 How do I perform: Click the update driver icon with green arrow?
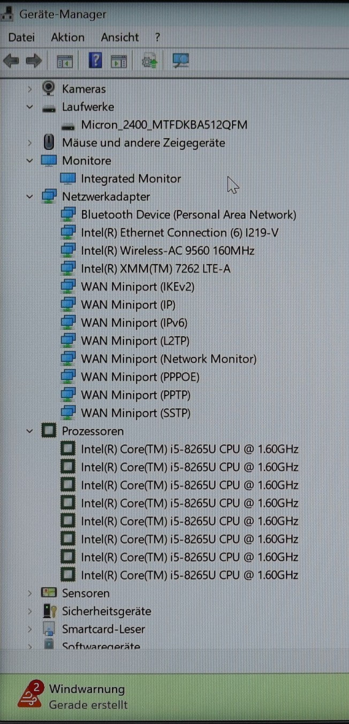point(149,61)
